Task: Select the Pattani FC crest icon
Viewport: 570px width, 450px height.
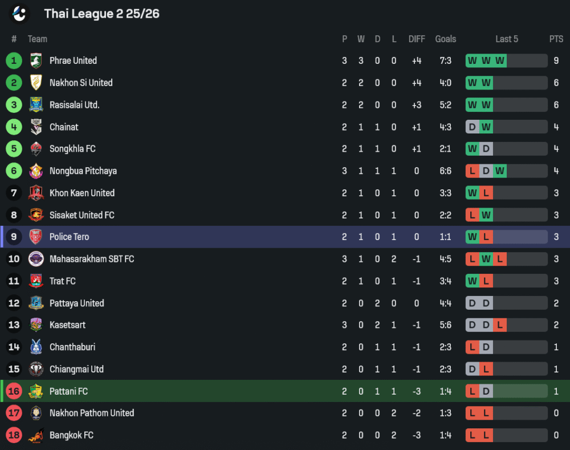Action: coord(36,391)
